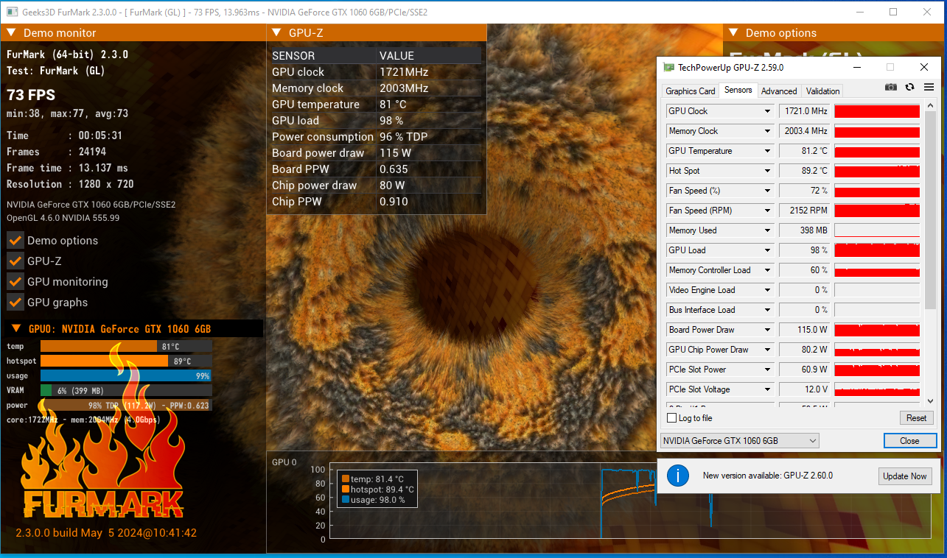Enable the Log to file checkbox
Image resolution: width=947 pixels, height=558 pixels.
click(x=671, y=418)
